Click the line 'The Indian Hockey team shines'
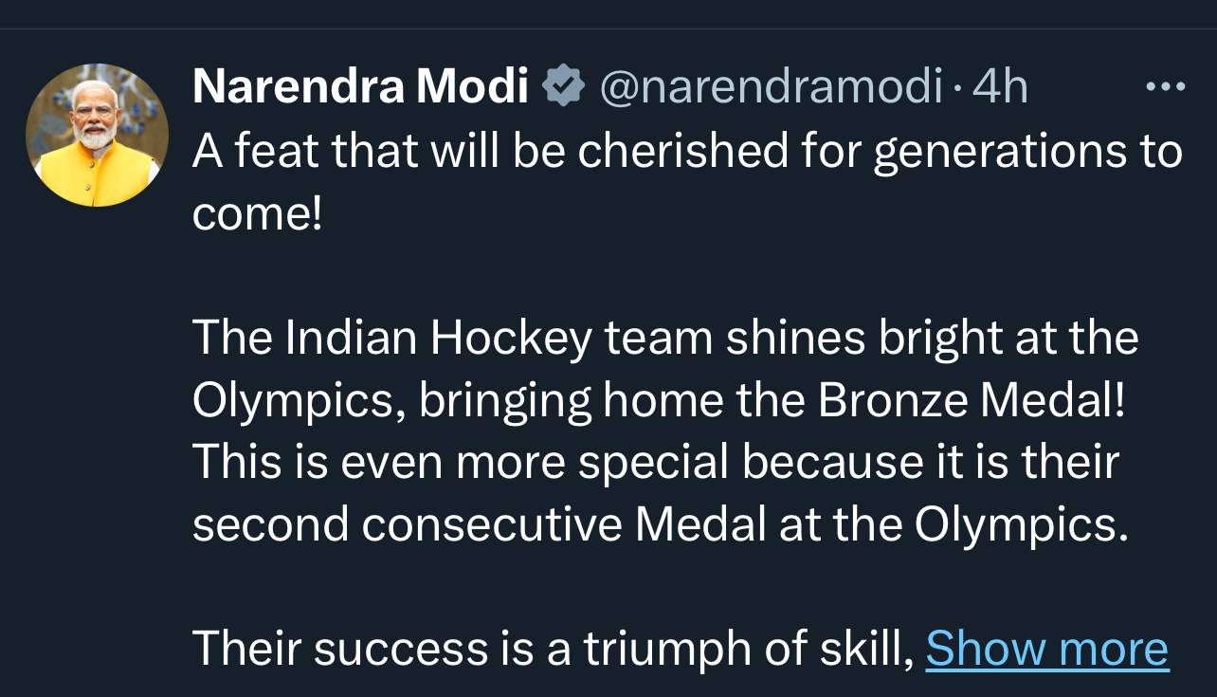Image resolution: width=1217 pixels, height=697 pixels. [665, 339]
